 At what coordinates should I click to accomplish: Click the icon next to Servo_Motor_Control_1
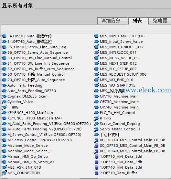[96, 129]
